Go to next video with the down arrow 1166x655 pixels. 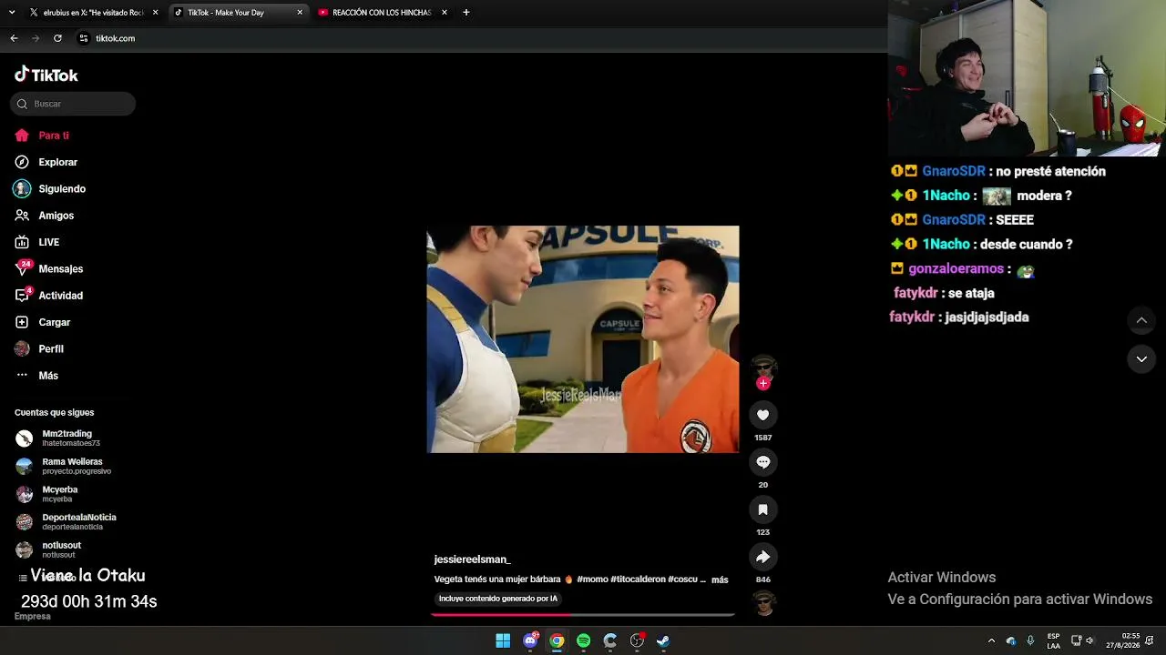(x=1141, y=359)
